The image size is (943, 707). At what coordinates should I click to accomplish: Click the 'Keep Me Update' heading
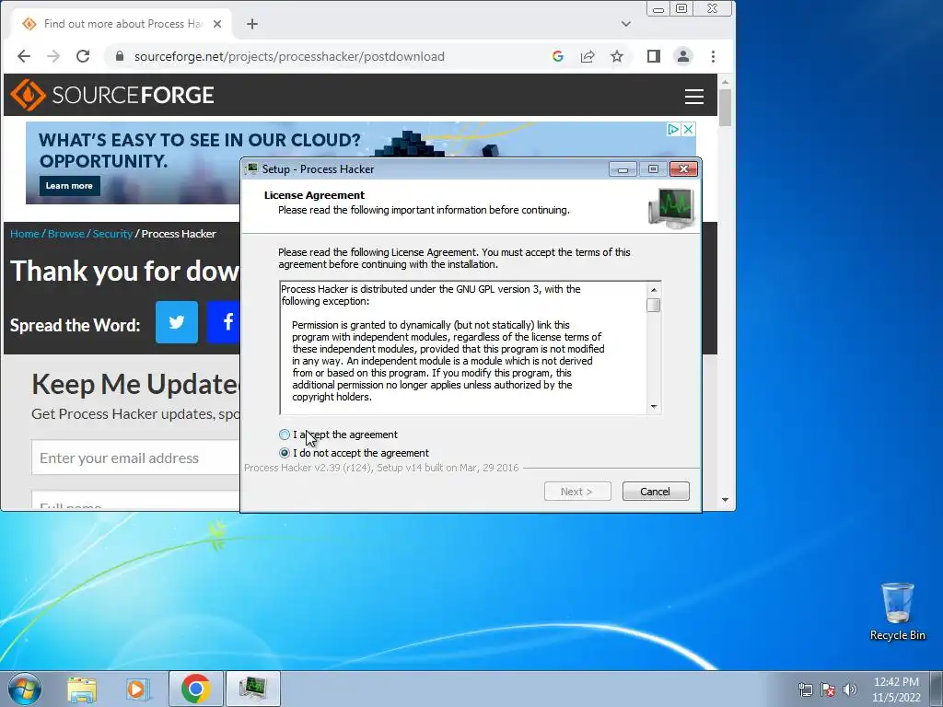pyautogui.click(x=136, y=384)
